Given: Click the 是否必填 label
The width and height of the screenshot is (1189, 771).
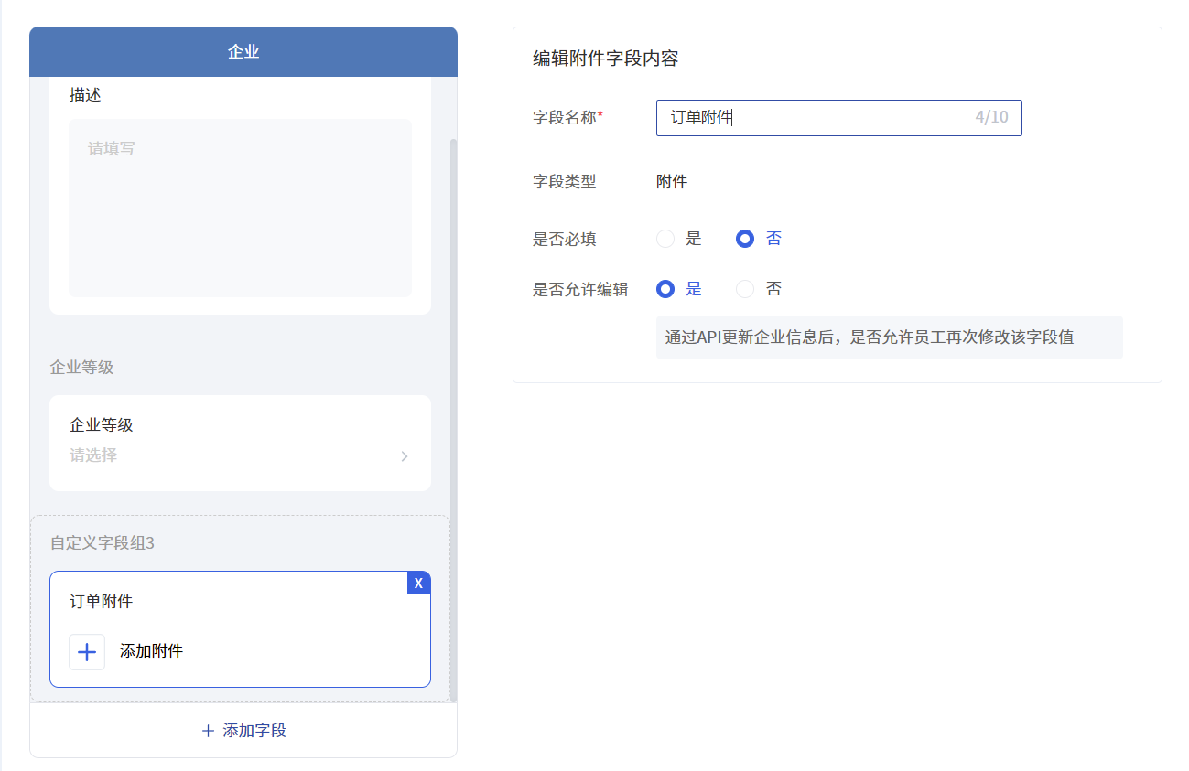Looking at the screenshot, I should 565,239.
